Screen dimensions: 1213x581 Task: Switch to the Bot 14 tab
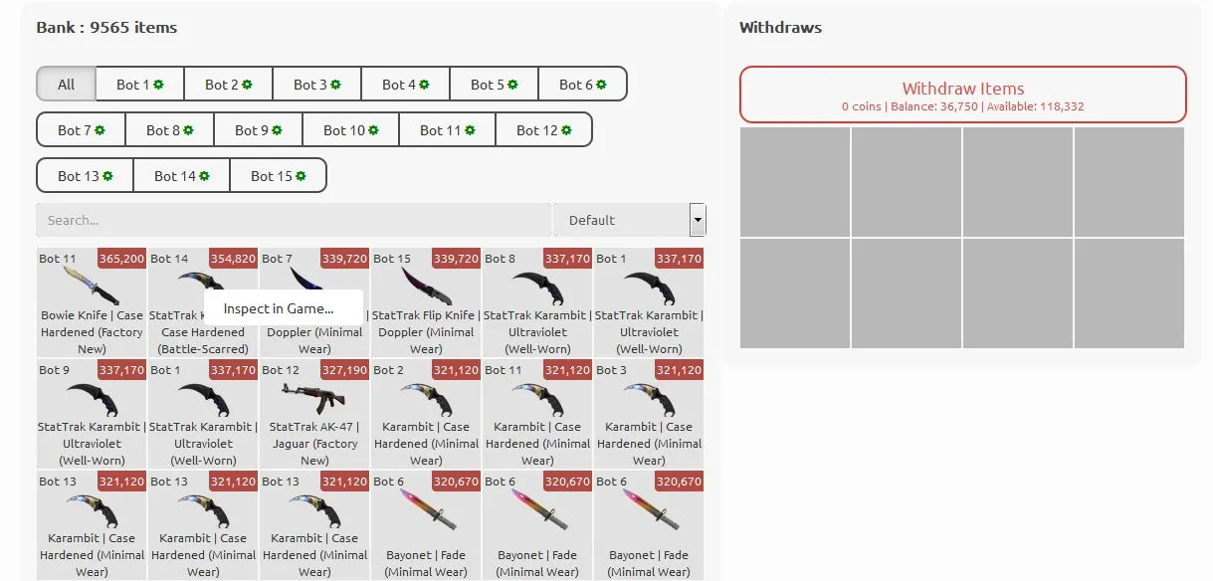[181, 175]
